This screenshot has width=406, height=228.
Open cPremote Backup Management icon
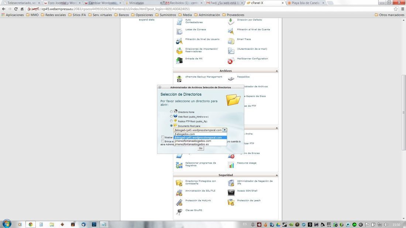[x=179, y=78]
